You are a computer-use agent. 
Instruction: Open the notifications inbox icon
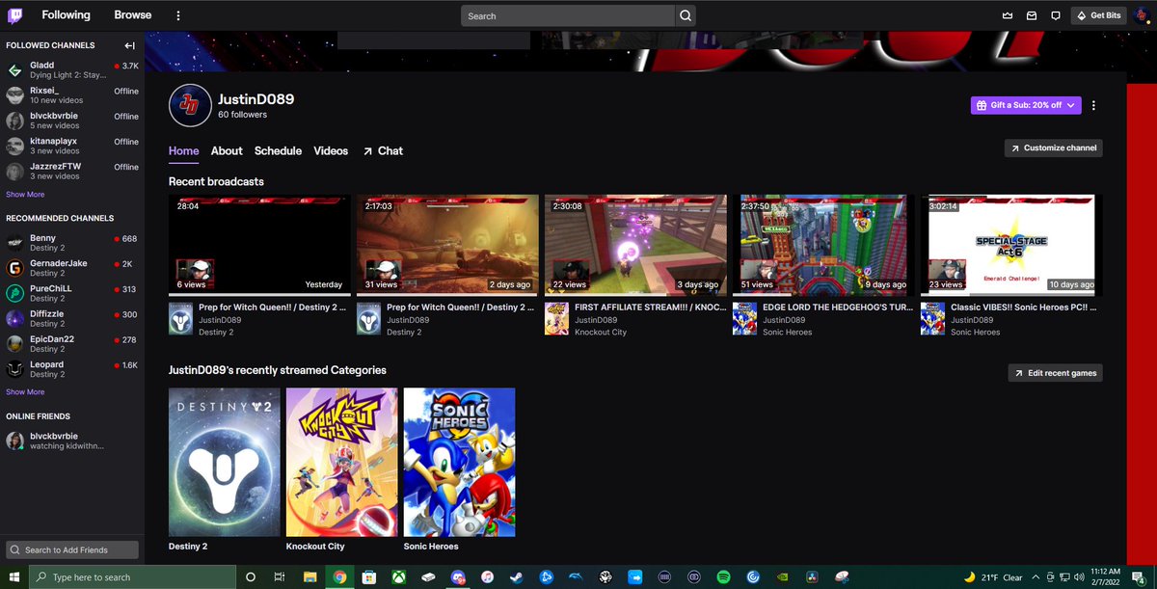[x=1032, y=15]
